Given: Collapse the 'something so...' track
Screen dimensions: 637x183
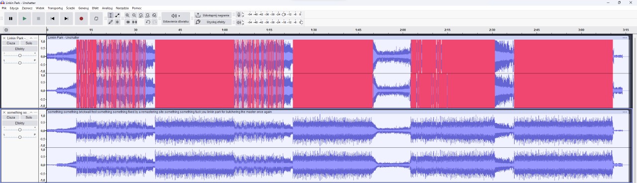Looking at the screenshot, I should click(x=31, y=113).
